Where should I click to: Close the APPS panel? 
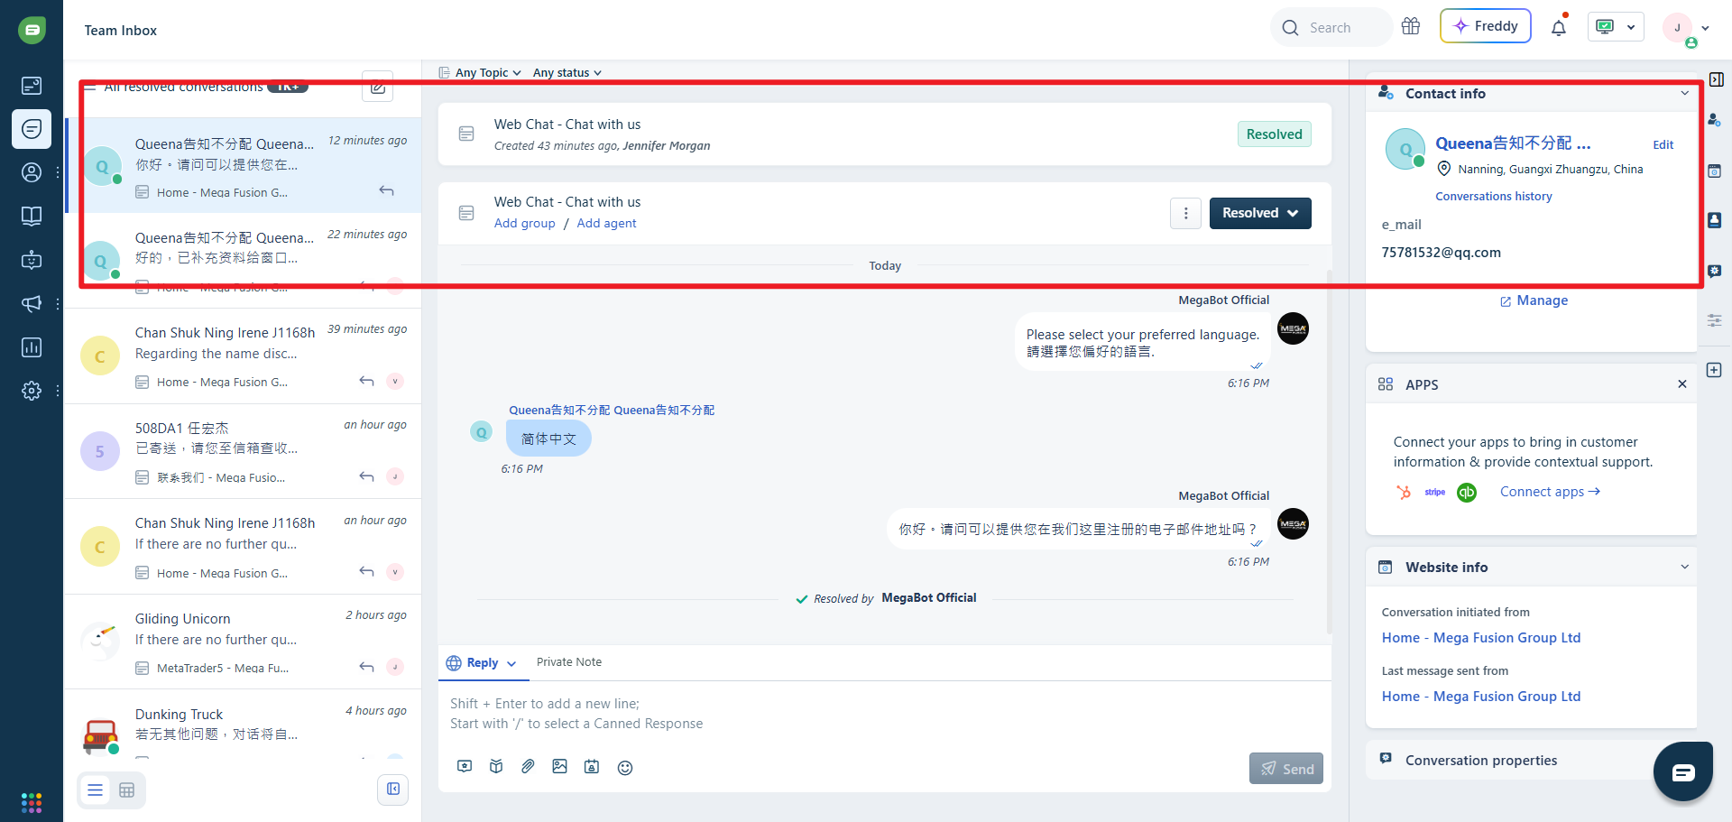(1682, 384)
